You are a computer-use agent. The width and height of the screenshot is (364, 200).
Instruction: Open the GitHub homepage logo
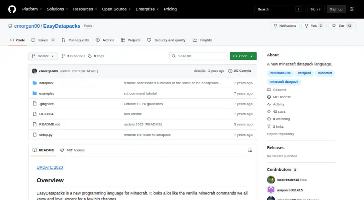pyautogui.click(x=12, y=9)
